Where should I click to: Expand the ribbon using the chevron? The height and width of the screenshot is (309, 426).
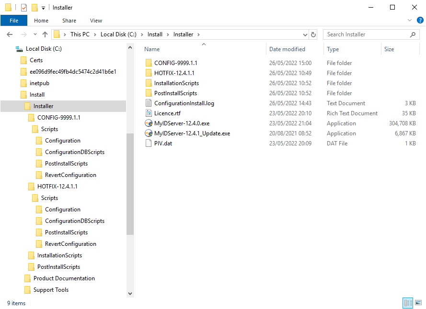coord(410,21)
